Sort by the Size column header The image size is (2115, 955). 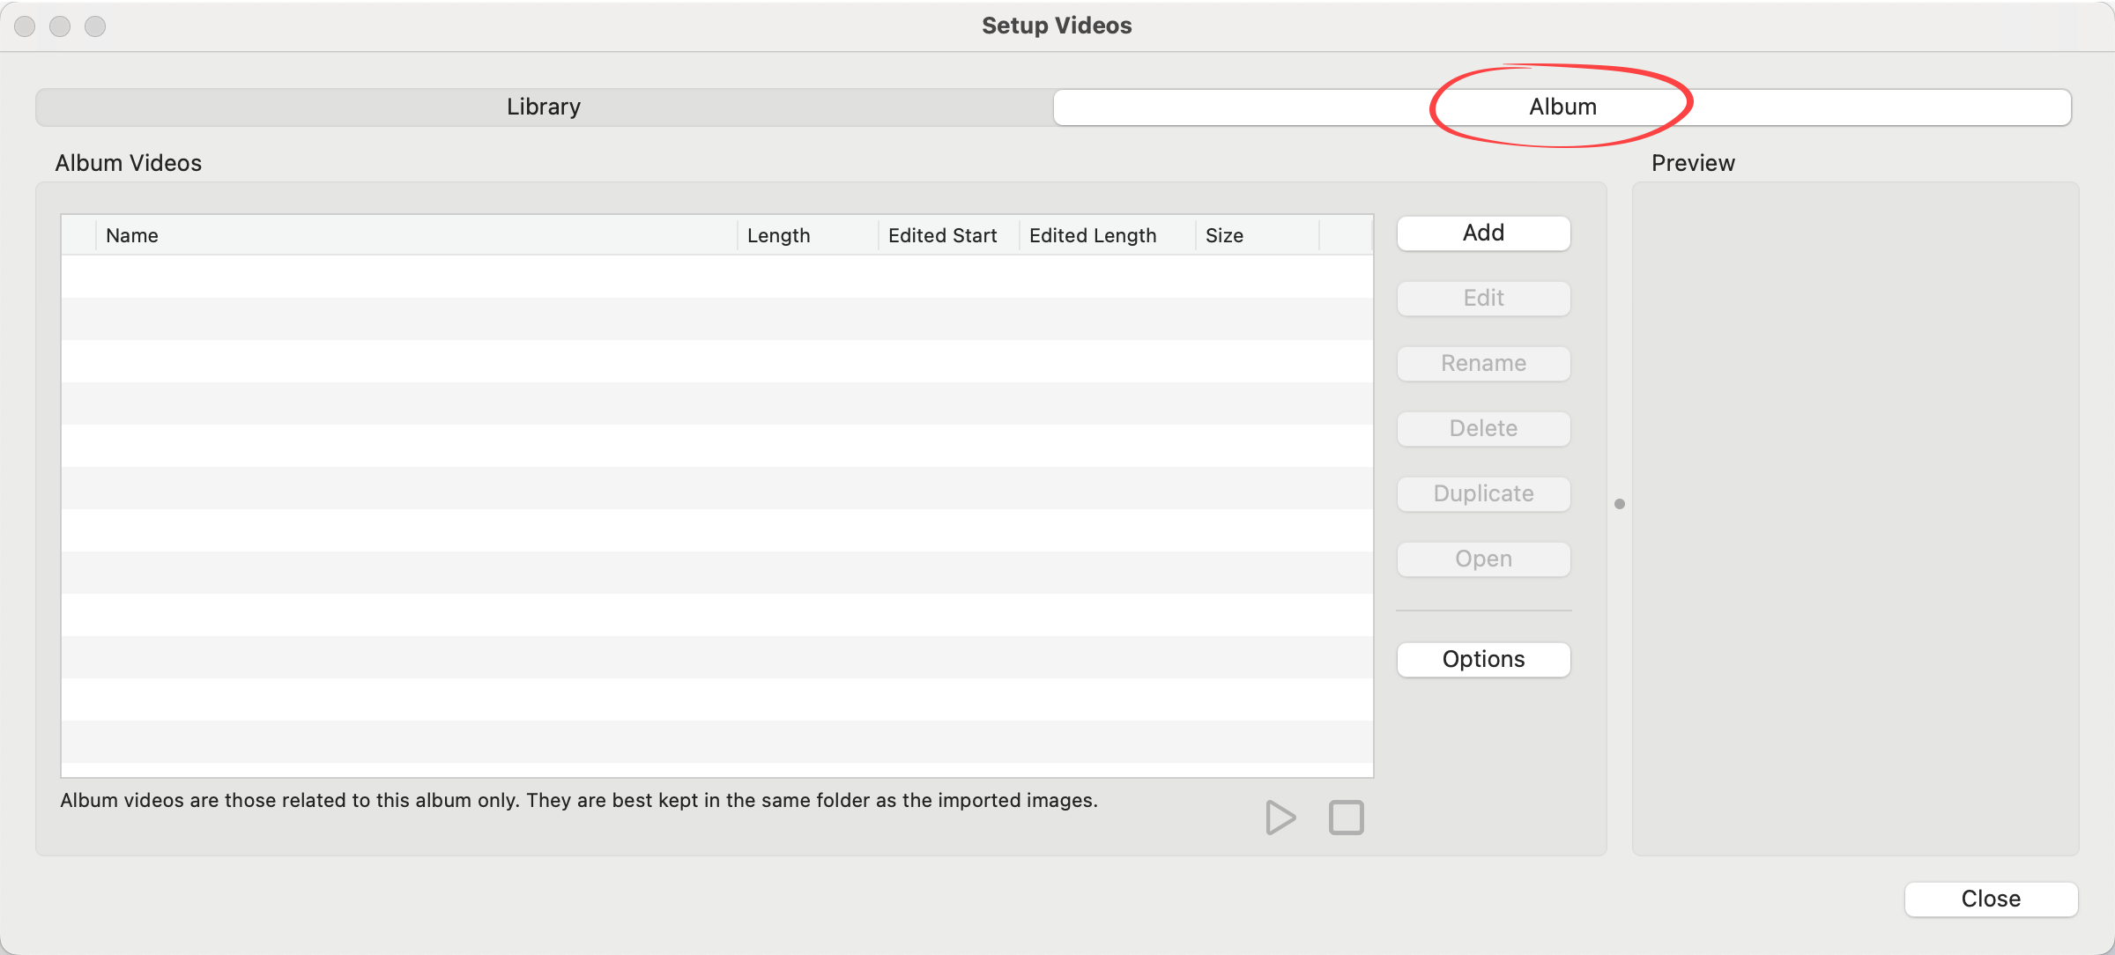(1256, 235)
